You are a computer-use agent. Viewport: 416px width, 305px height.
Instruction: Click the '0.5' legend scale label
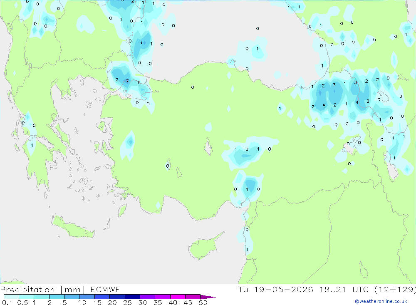click(22, 303)
